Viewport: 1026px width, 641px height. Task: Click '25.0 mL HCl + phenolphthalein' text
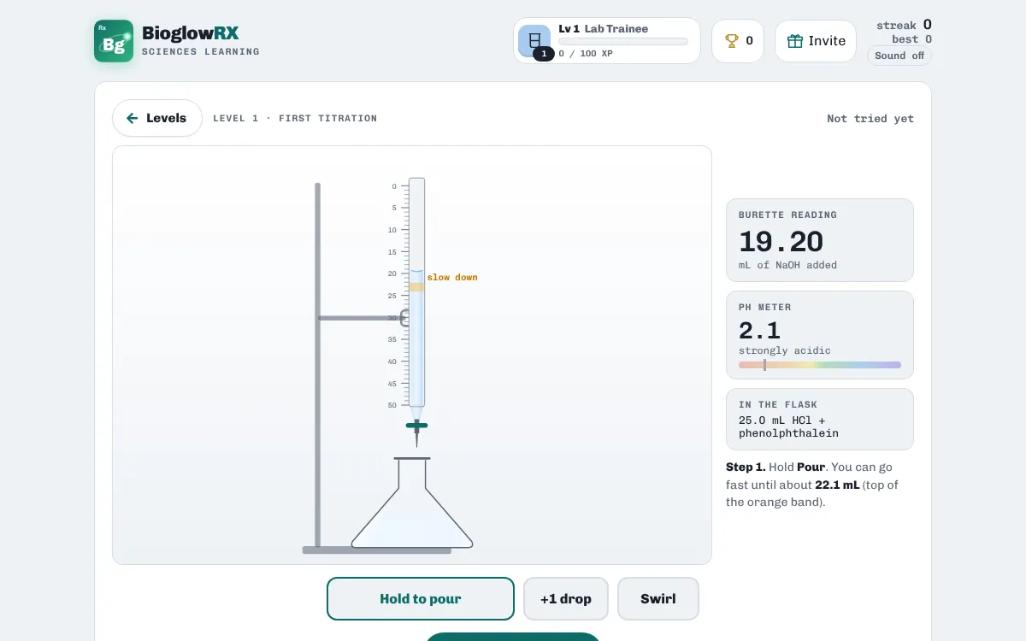[x=788, y=426]
